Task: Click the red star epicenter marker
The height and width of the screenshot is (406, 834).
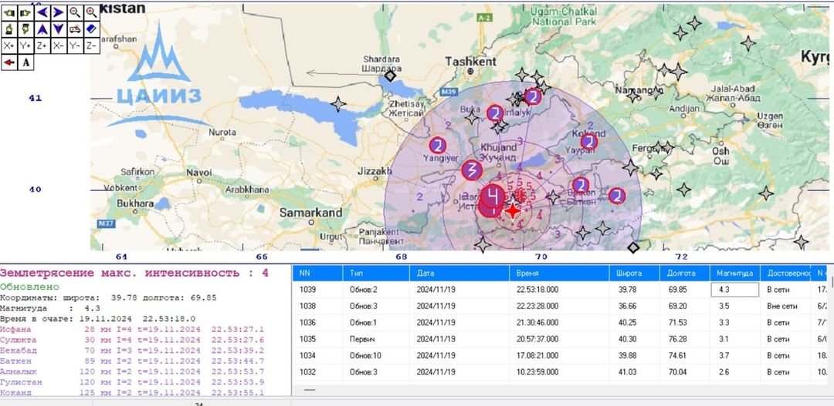Action: pos(513,210)
